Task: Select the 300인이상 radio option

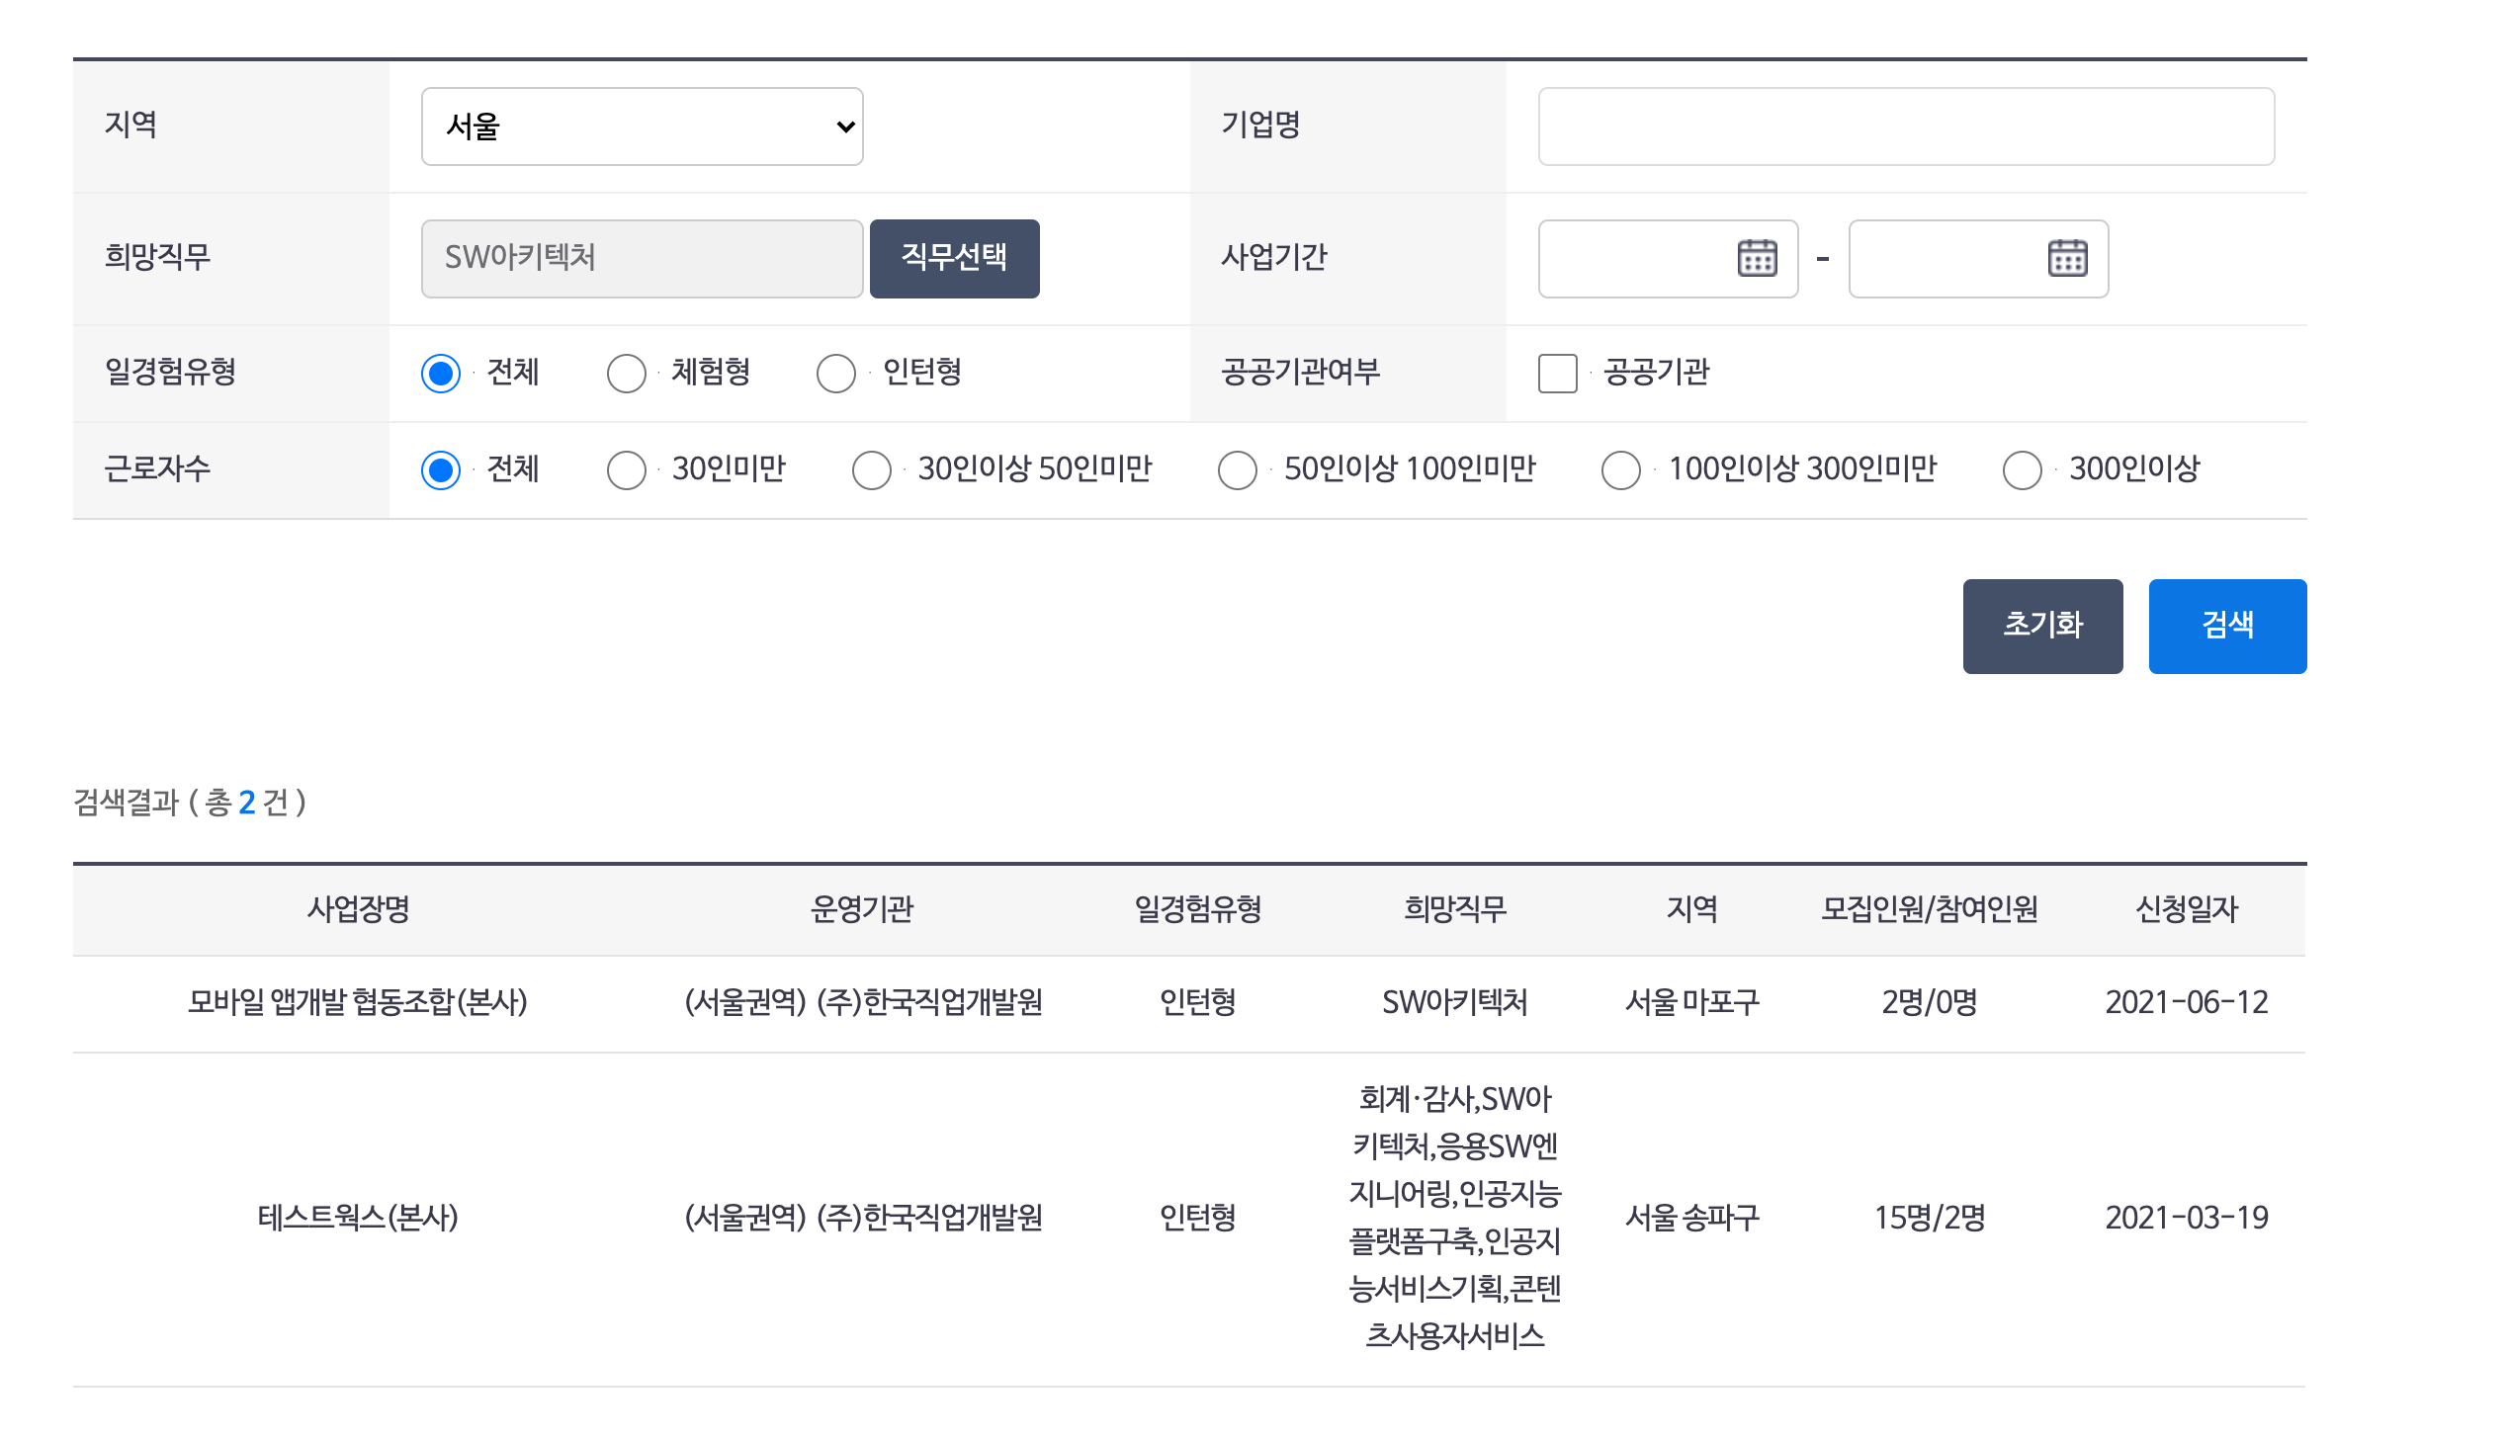Action: click(2022, 470)
